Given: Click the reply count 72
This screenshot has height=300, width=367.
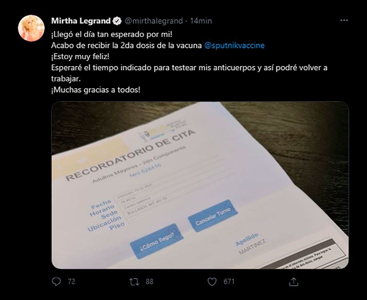Looking at the screenshot, I should click(71, 282).
